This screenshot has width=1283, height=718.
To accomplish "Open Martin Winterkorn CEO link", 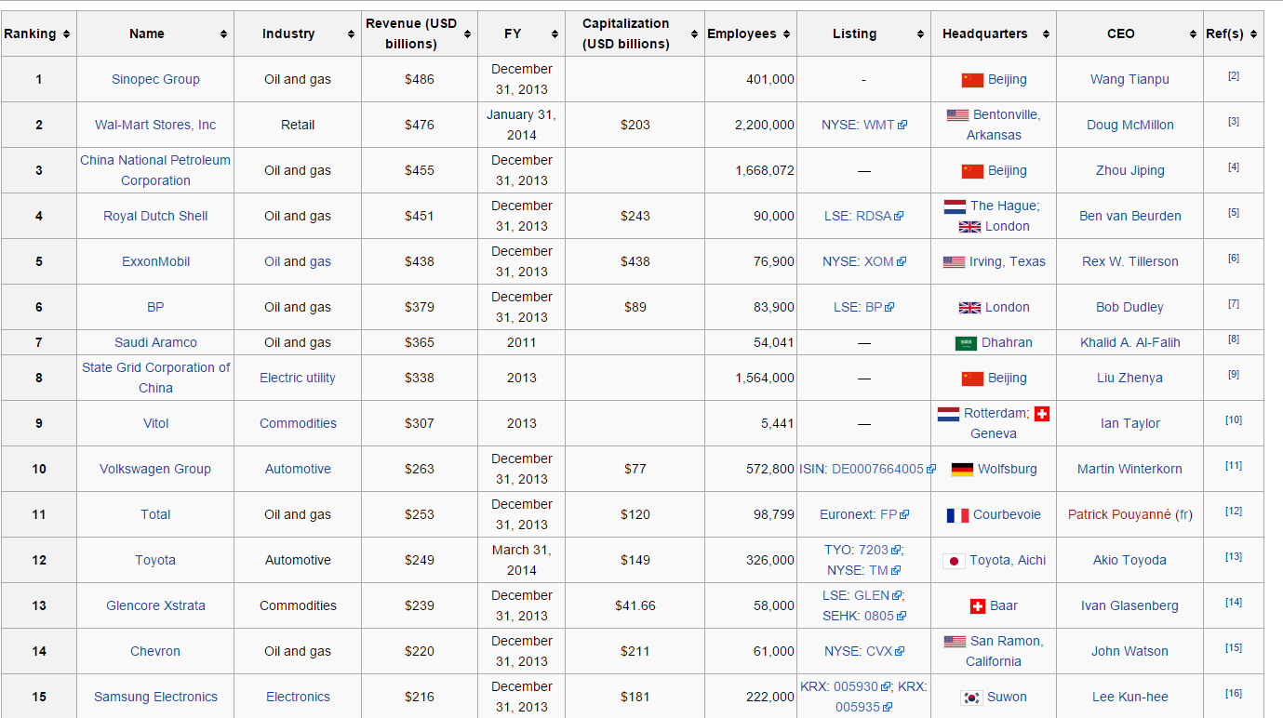I will [1129, 469].
